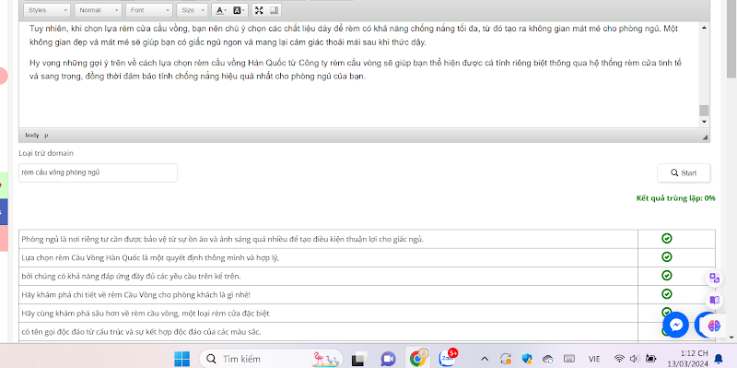The image size is (737, 368).
Task: Click the row 'bởi chúng có khả năng đáp ứng'
Action: (x=328, y=276)
